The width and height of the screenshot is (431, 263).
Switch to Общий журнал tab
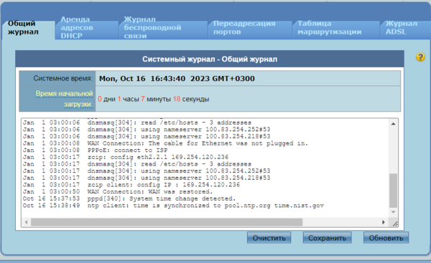click(28, 29)
